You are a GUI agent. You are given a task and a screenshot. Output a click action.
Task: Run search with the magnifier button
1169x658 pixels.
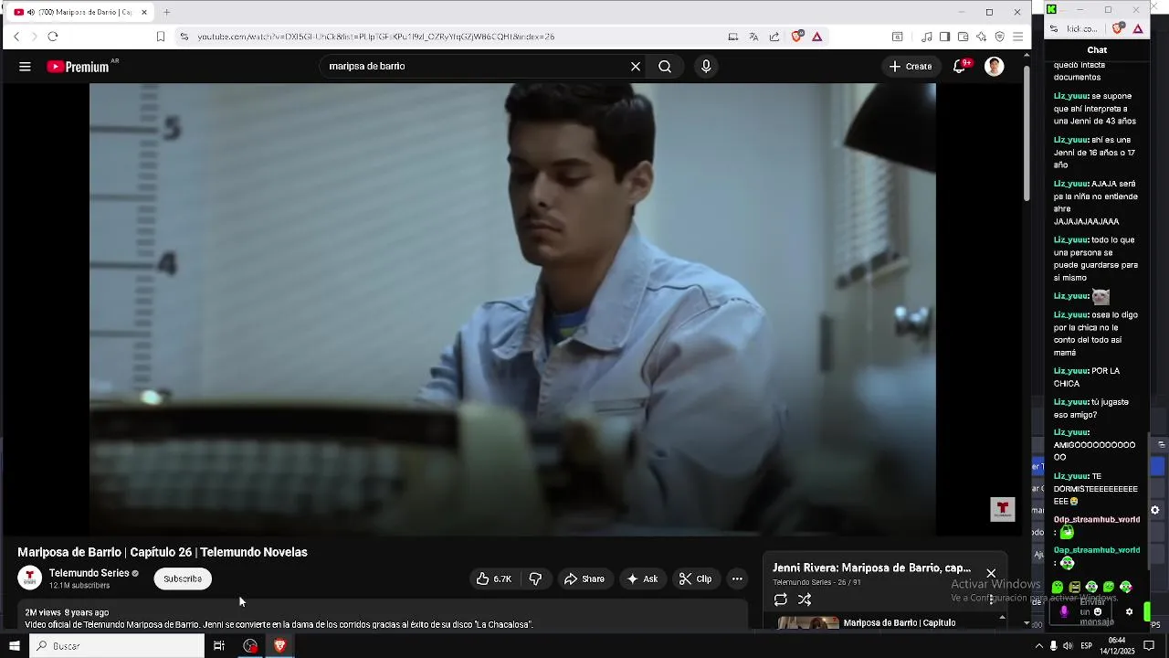(x=665, y=67)
